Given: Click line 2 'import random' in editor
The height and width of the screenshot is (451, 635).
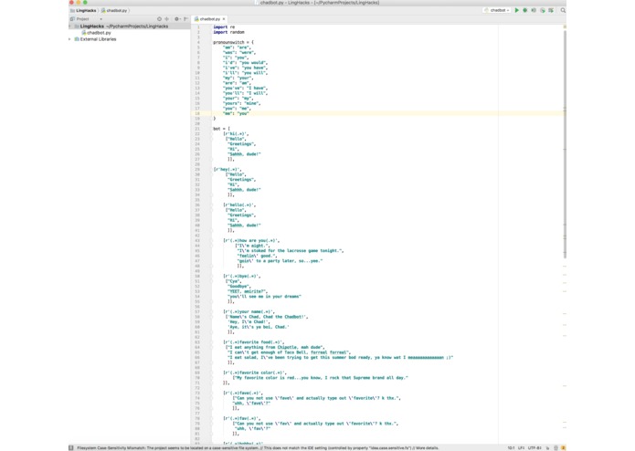Looking at the screenshot, I should (x=228, y=32).
